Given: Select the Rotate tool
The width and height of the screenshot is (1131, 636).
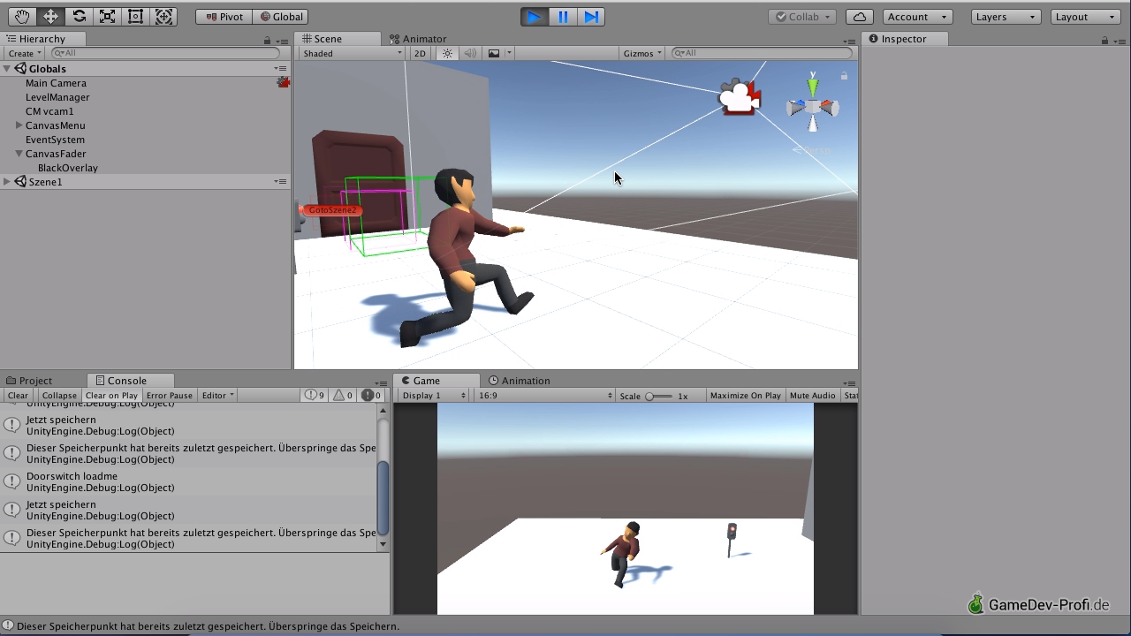Looking at the screenshot, I should [x=79, y=16].
